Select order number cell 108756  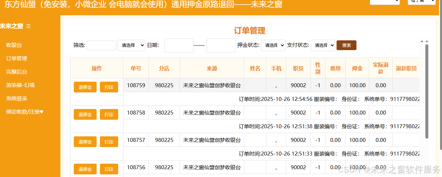(x=136, y=167)
